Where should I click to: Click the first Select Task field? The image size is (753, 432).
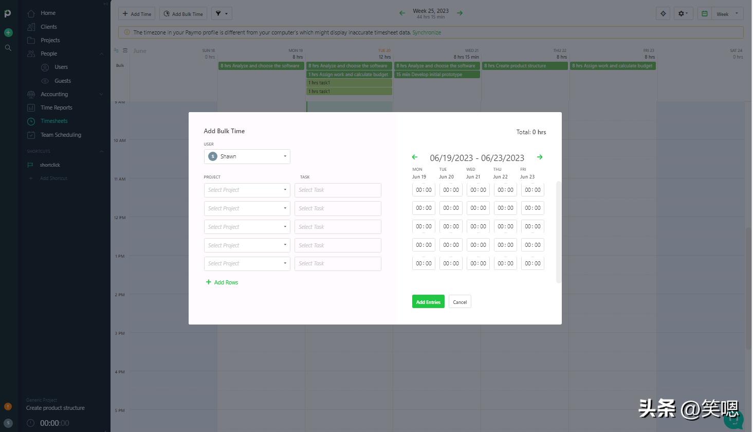(x=338, y=190)
